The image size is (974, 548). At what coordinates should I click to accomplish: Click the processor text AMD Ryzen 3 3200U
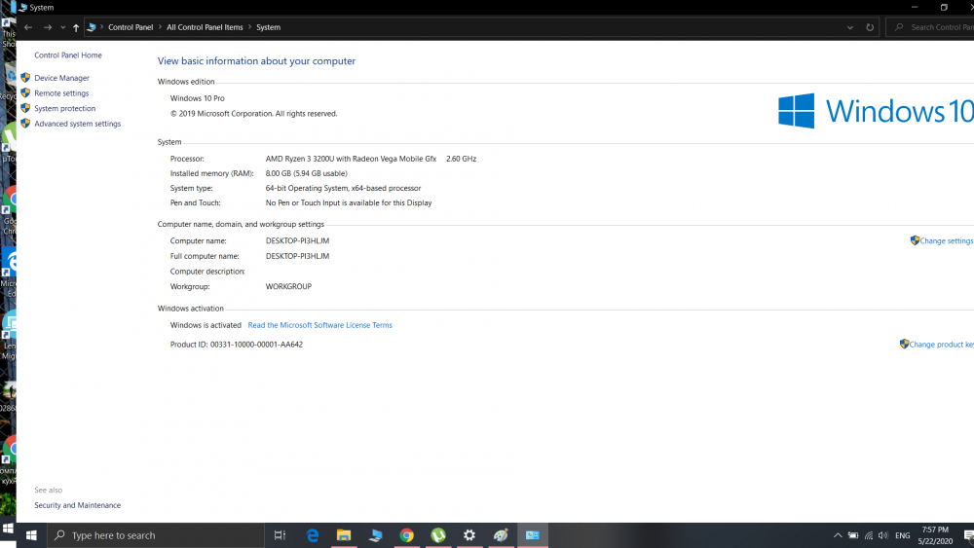coord(351,159)
